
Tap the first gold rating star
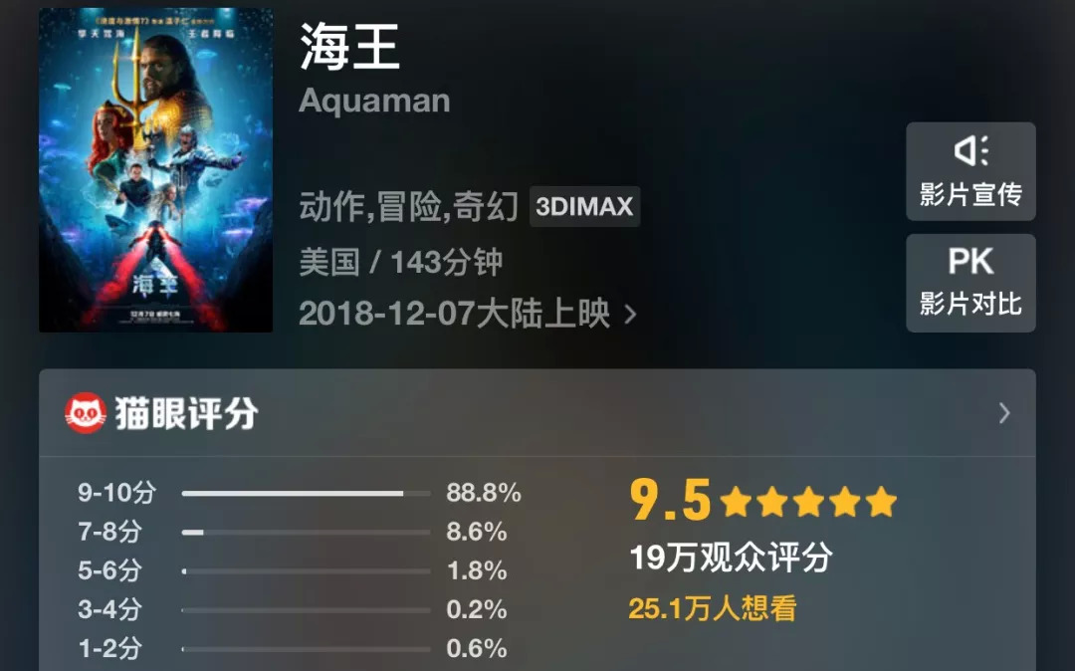(x=737, y=501)
